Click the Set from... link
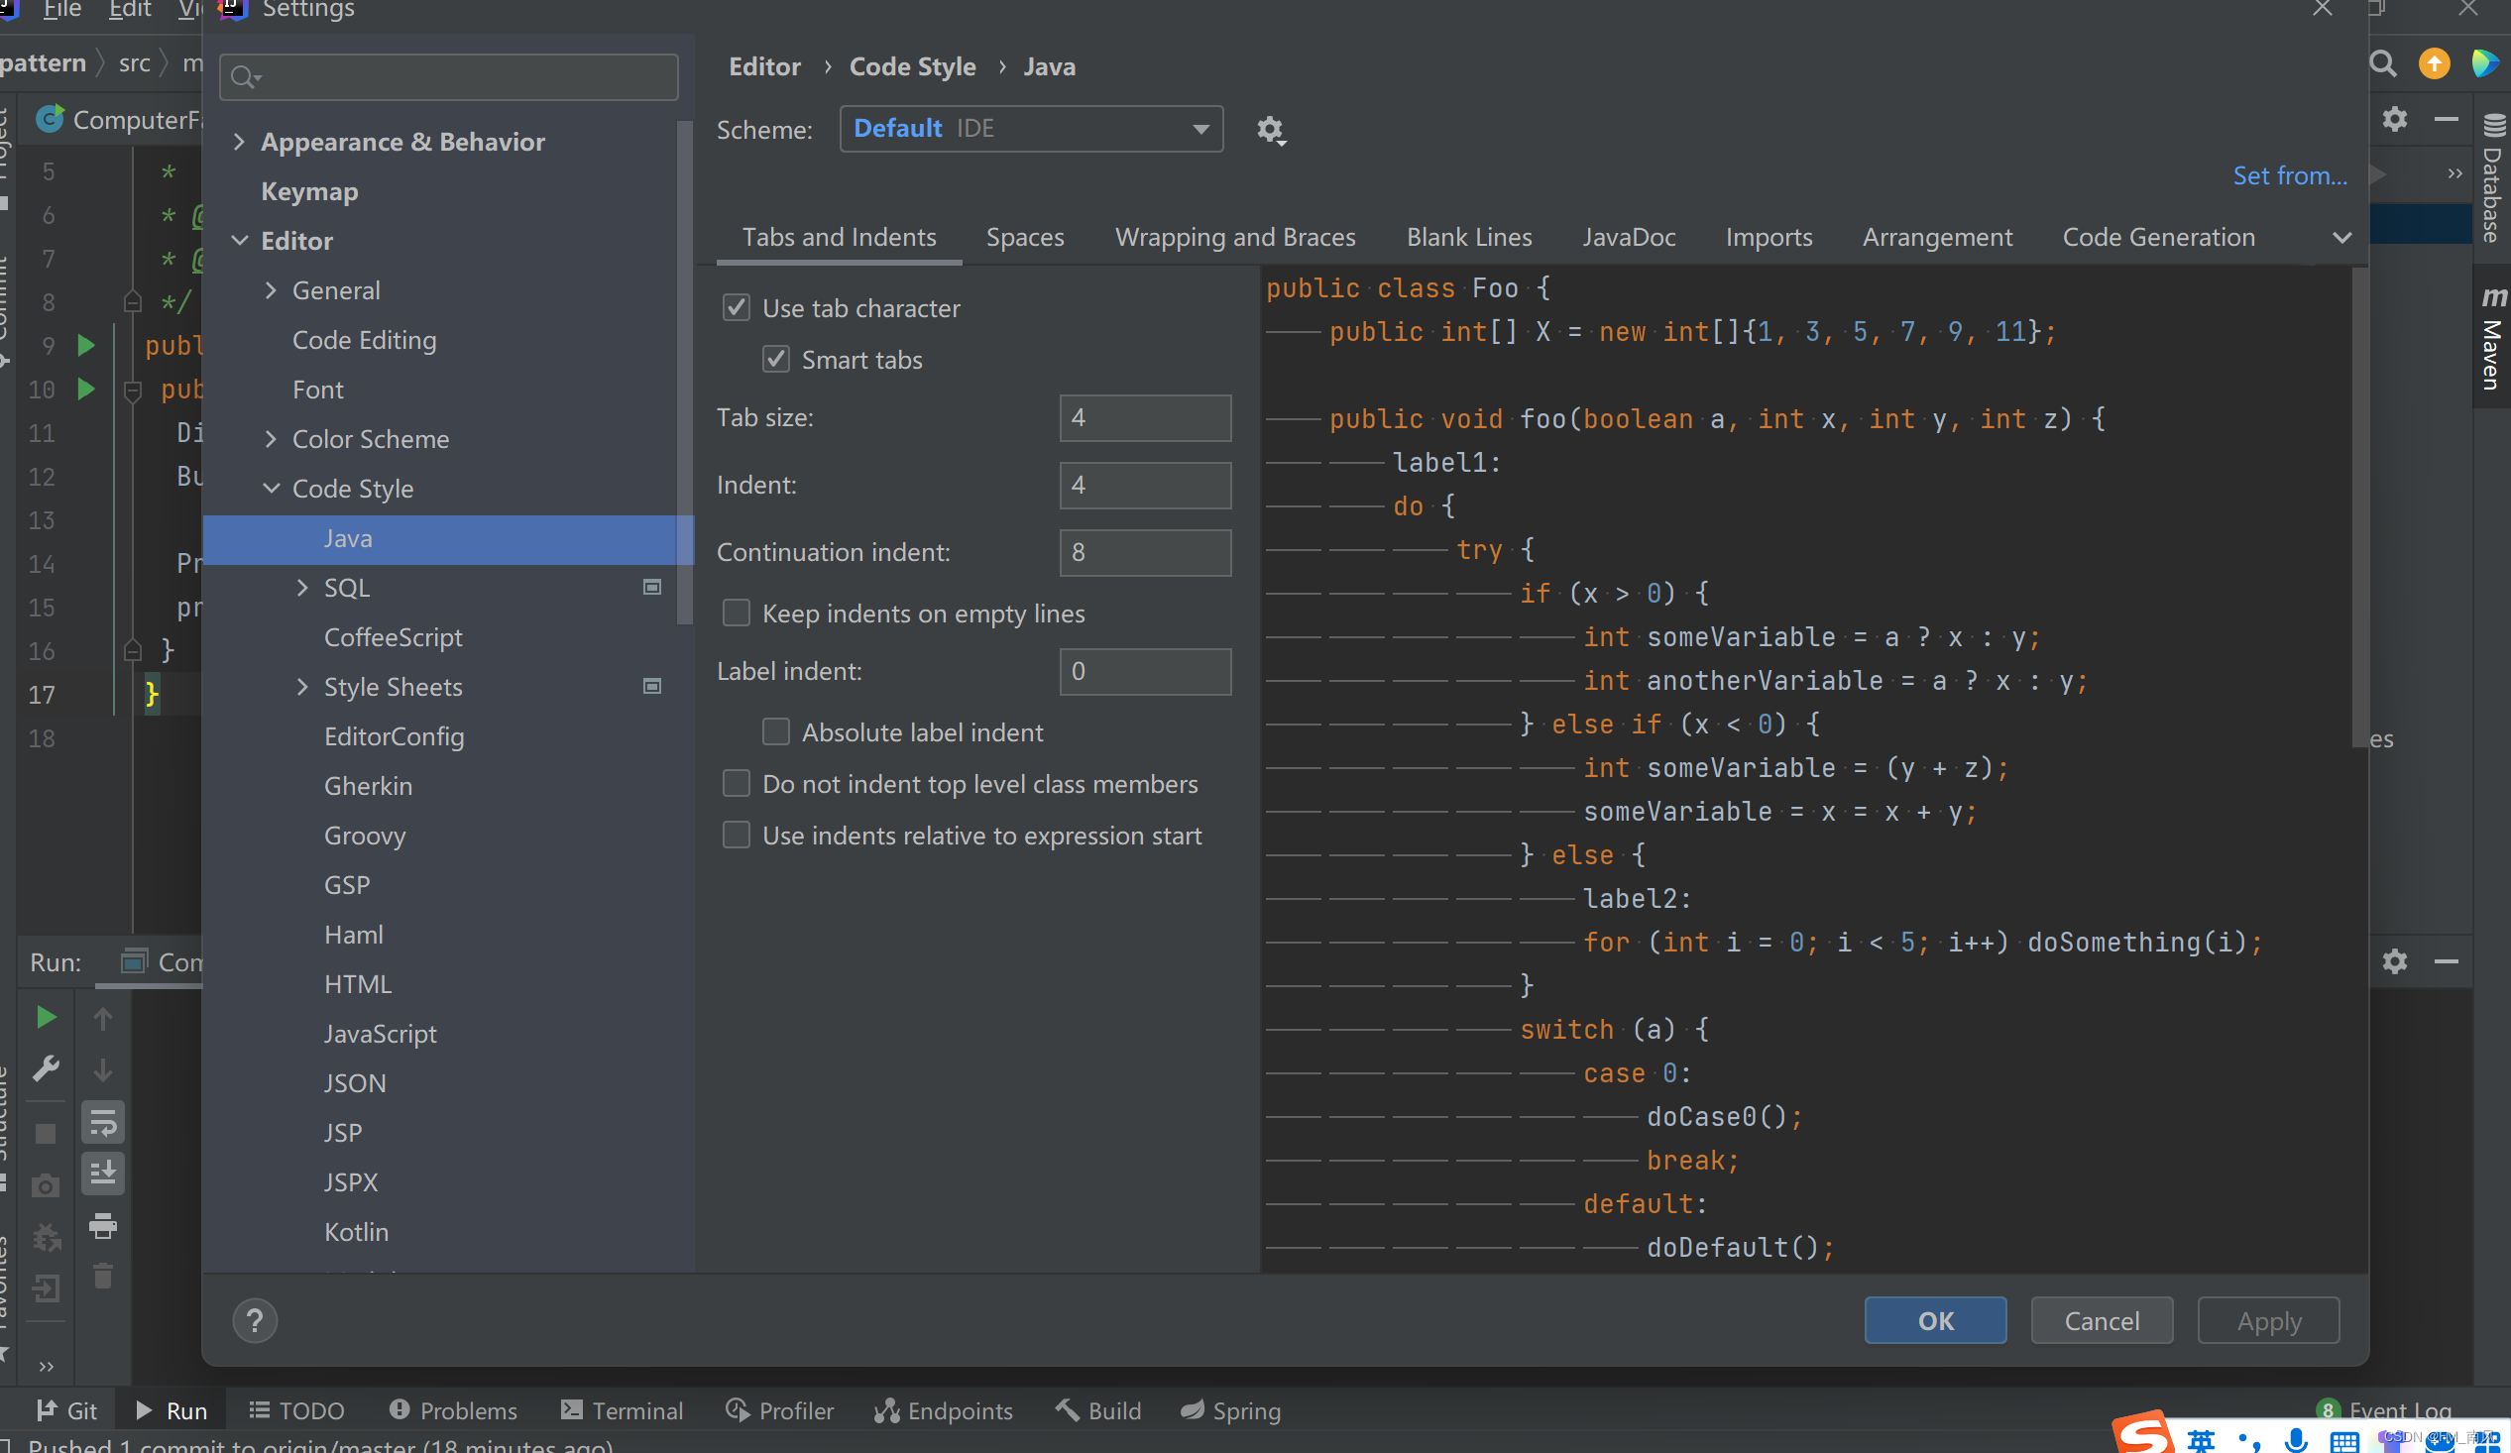 [x=2289, y=175]
